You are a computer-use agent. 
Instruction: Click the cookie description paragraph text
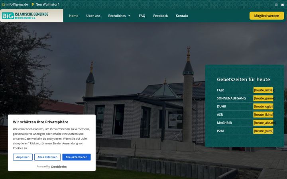coord(51,138)
